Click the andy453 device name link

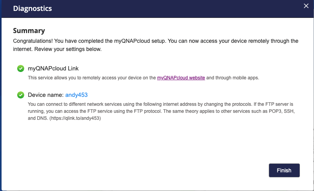coord(79,95)
